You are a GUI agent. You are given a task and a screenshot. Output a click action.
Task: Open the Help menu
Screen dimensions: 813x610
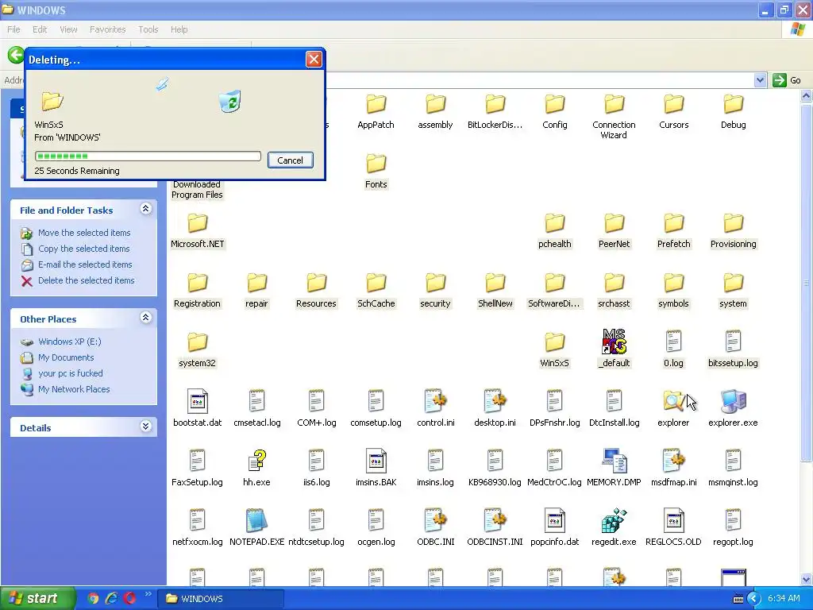pyautogui.click(x=179, y=29)
